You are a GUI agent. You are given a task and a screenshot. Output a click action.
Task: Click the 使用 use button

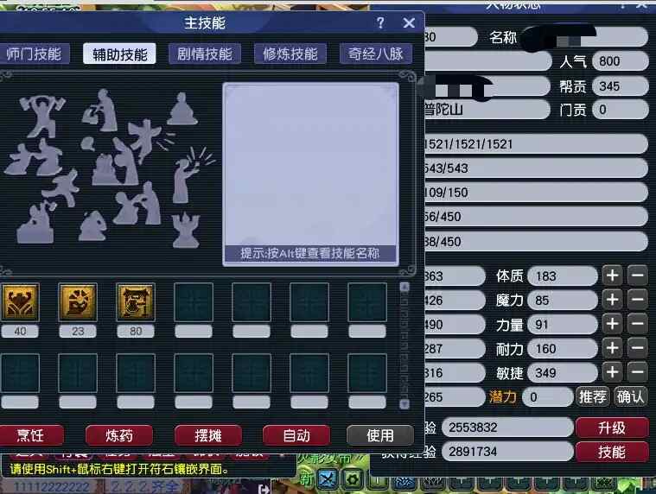tap(380, 435)
